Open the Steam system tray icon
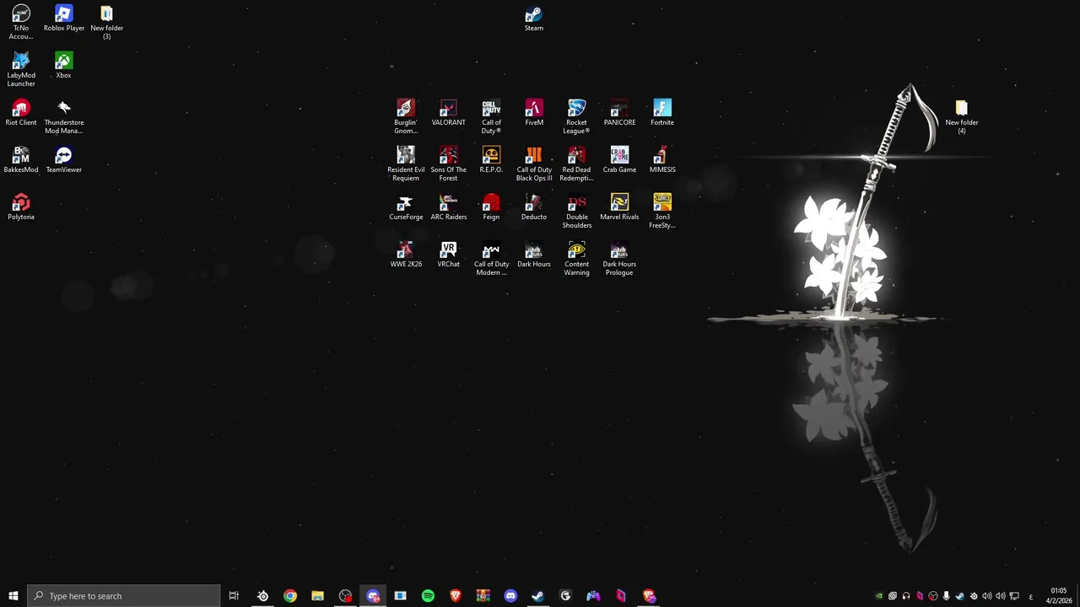1080x607 pixels. pyautogui.click(x=960, y=596)
